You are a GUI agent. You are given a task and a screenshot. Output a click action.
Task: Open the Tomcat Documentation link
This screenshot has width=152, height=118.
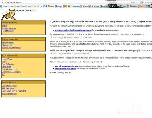click(12, 48)
